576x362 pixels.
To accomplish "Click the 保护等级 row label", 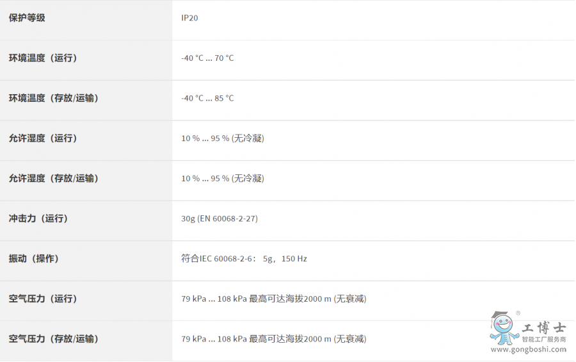I will coord(27,18).
